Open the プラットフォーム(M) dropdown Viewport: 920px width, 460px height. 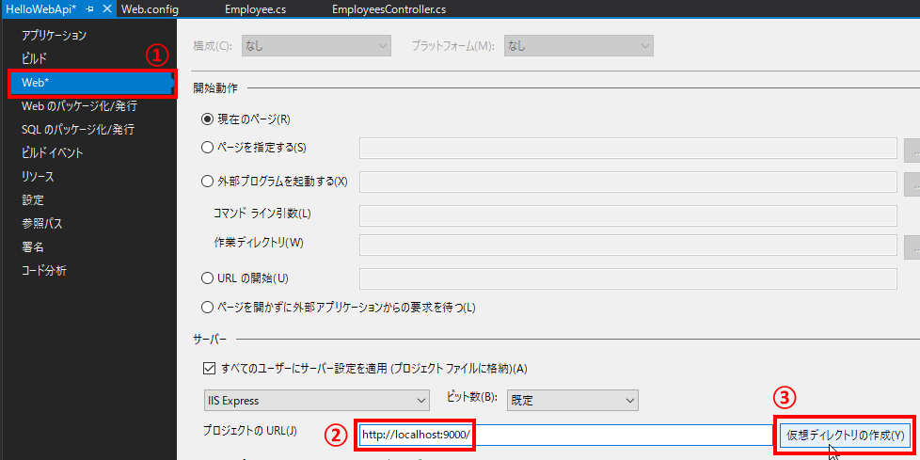tap(579, 46)
